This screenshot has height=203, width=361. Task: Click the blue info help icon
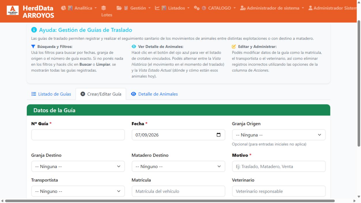[x=34, y=30]
